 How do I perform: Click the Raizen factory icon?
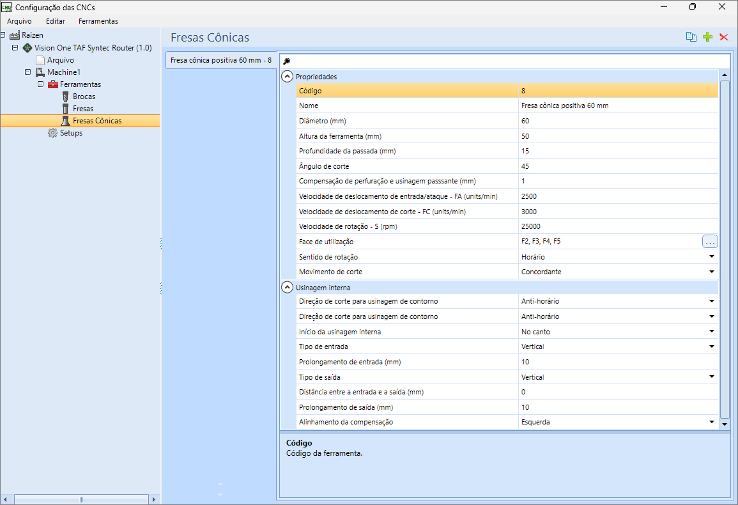click(x=15, y=35)
